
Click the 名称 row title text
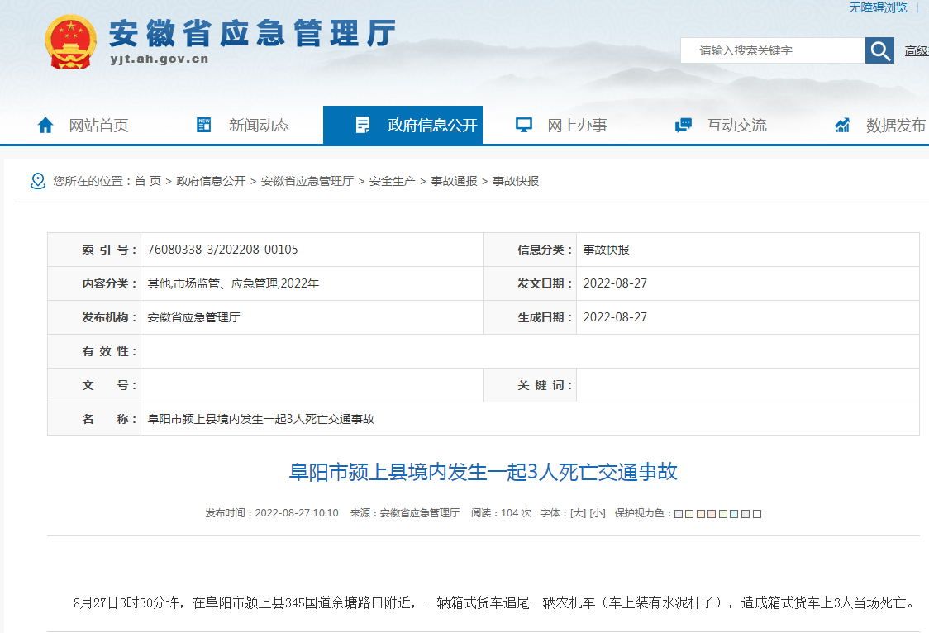260,419
